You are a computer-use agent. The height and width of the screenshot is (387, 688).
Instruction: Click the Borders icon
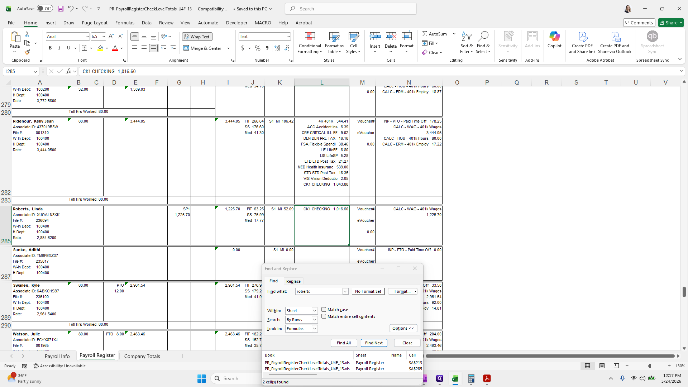coord(85,48)
